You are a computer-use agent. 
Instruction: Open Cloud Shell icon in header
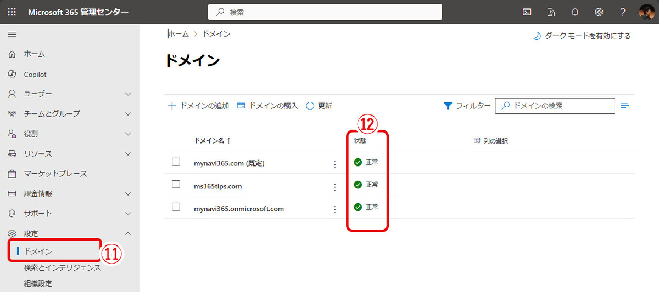click(527, 12)
